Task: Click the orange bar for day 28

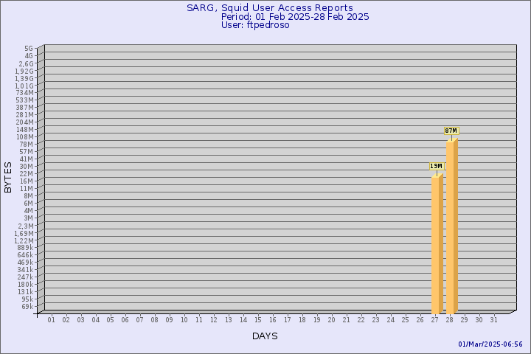Action: 452,225
